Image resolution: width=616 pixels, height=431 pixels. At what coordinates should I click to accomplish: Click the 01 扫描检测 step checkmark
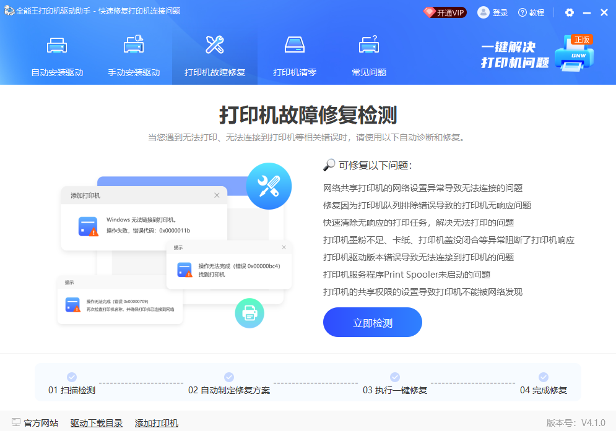click(x=72, y=377)
